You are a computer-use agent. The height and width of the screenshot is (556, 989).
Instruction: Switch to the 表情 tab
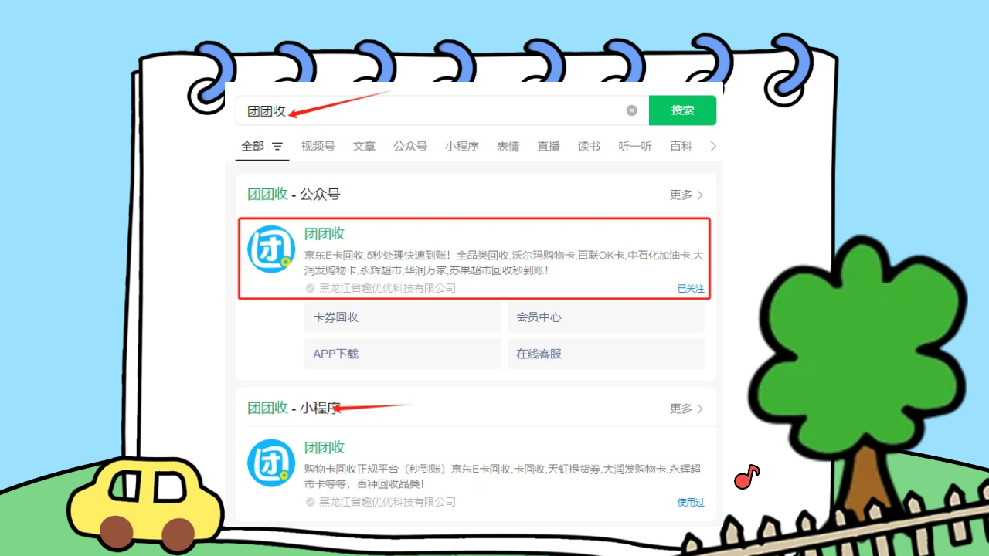[x=508, y=146]
